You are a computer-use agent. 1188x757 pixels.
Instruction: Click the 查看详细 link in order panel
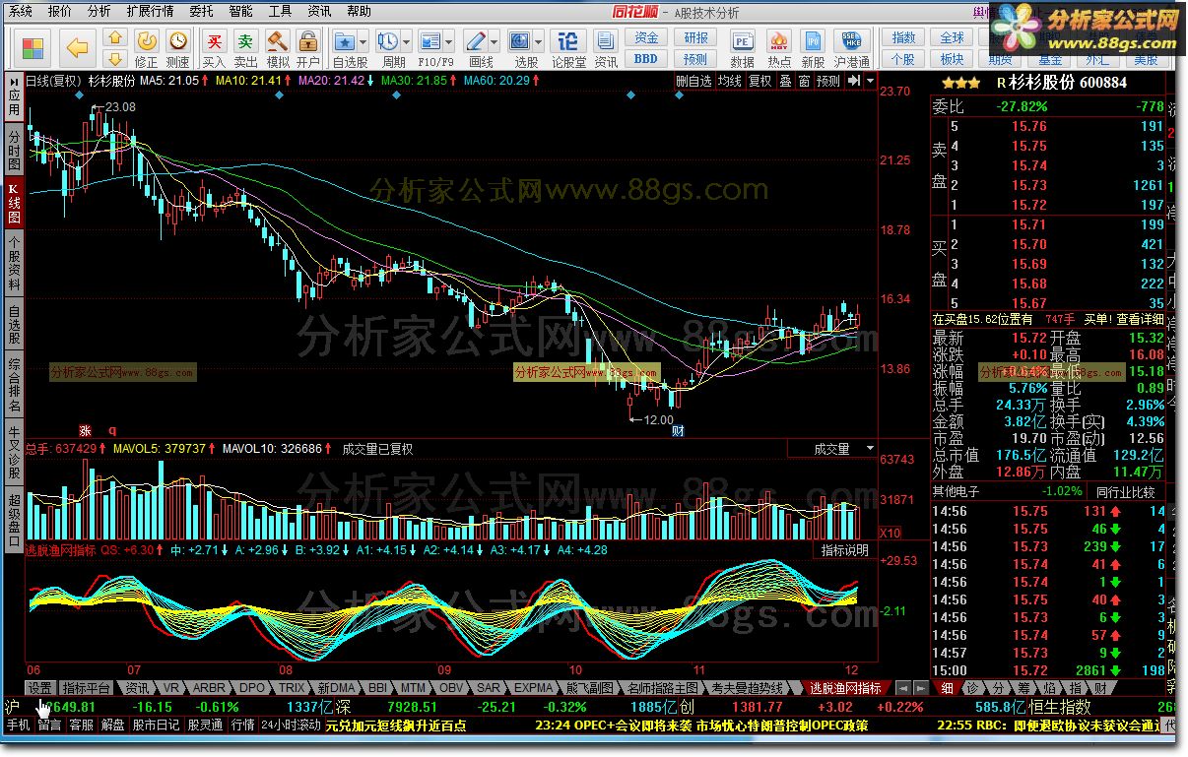point(1139,319)
